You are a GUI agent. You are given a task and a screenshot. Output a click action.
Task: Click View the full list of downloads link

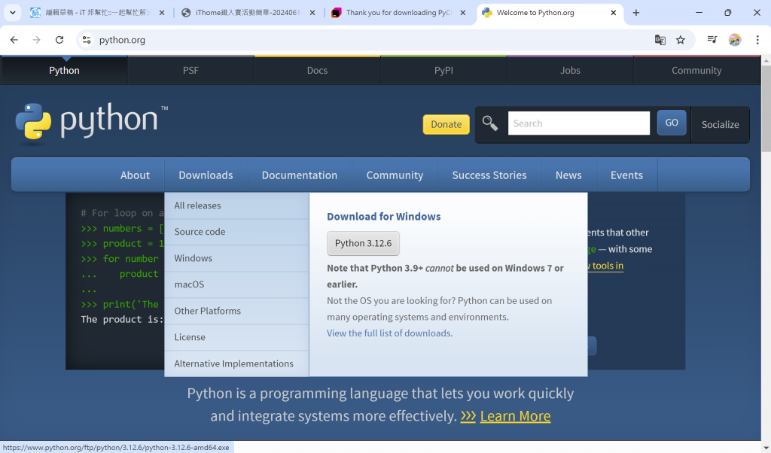(x=389, y=333)
